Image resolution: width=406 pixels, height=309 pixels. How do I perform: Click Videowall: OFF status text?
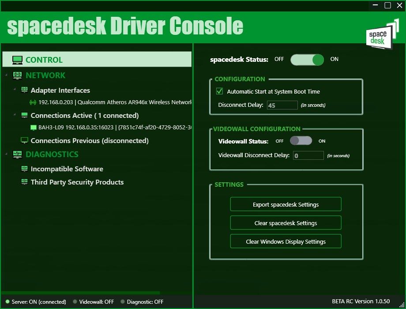(97, 302)
